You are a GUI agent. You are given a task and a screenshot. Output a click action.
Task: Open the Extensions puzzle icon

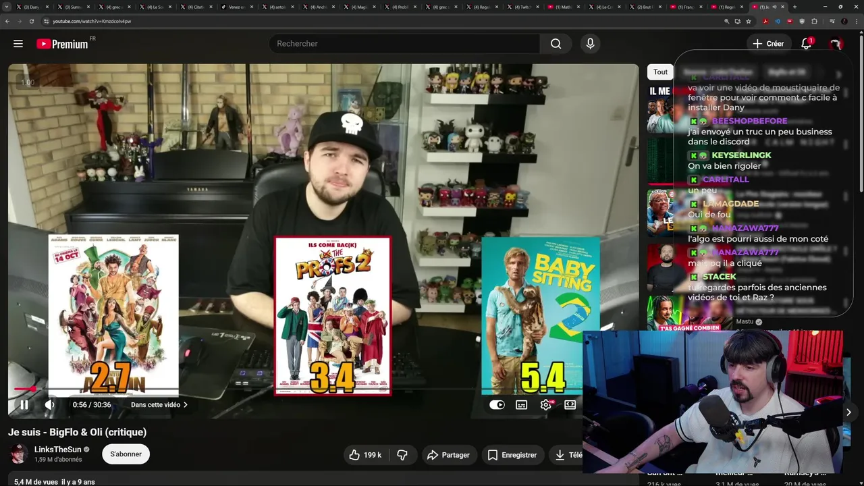[815, 21]
